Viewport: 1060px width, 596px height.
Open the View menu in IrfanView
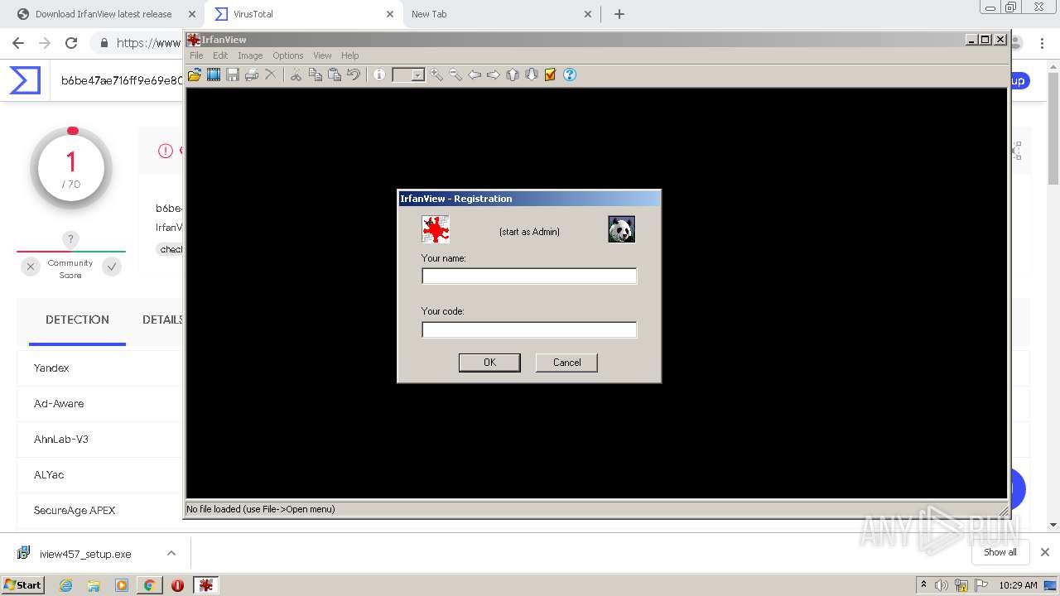(x=322, y=55)
